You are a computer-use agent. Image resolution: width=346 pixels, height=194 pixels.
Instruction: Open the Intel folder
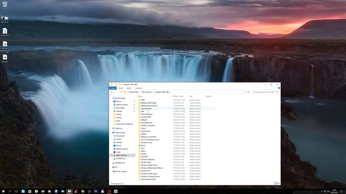pos(142,112)
